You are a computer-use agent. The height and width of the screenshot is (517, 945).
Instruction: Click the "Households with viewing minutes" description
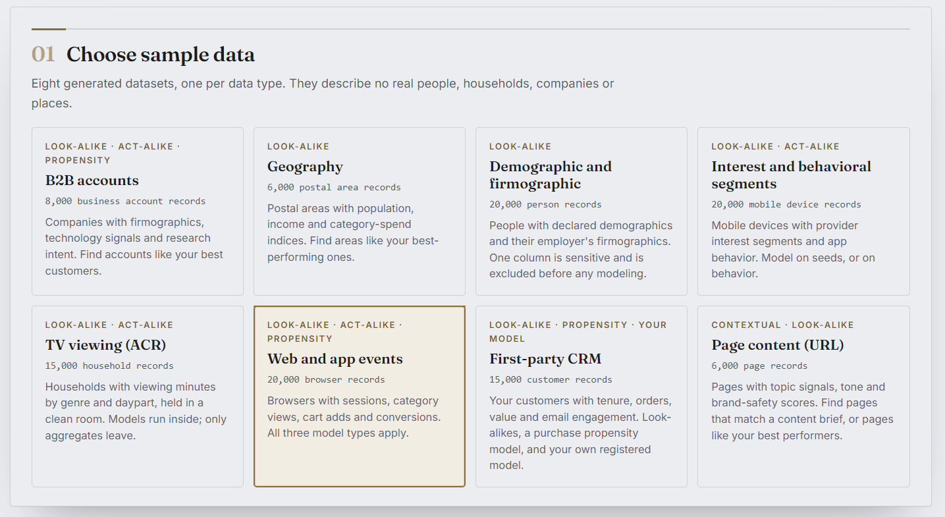coord(136,411)
